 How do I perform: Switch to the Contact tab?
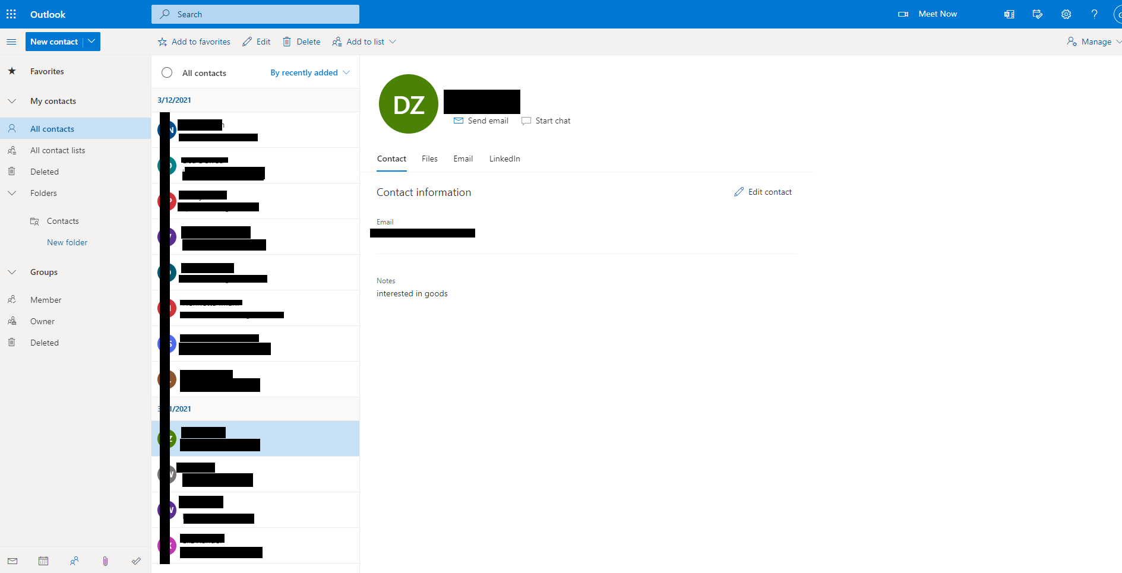pos(391,159)
